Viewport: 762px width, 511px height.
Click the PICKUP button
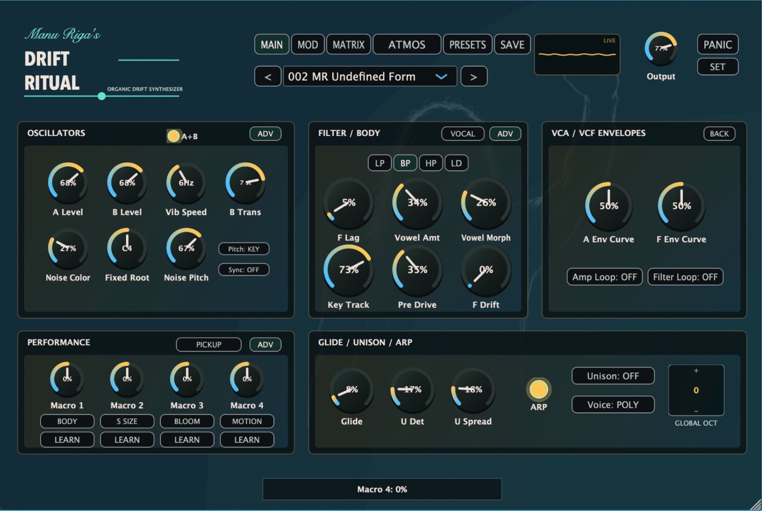[x=209, y=345]
